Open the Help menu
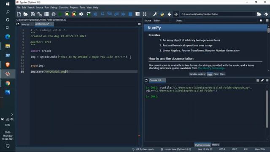Image resolution: width=270 pixels, height=152 pixels. [96, 8]
